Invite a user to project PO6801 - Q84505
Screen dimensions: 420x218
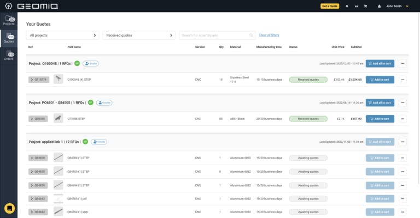tap(103, 102)
